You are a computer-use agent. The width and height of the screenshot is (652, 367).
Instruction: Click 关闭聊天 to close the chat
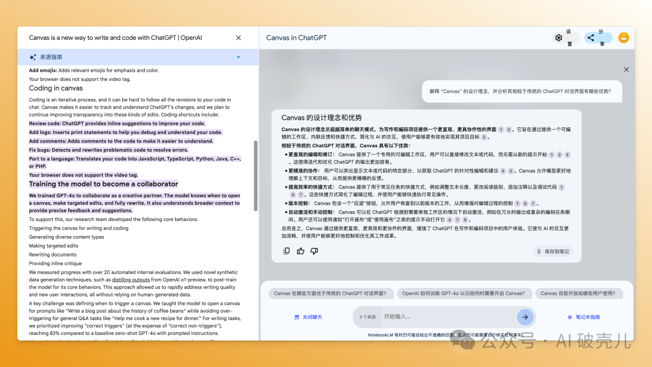pos(308,317)
